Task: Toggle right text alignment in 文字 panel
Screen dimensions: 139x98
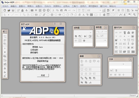Action: click(119, 75)
